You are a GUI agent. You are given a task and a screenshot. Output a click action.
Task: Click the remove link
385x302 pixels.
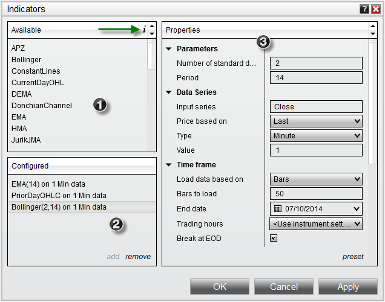[x=138, y=257]
